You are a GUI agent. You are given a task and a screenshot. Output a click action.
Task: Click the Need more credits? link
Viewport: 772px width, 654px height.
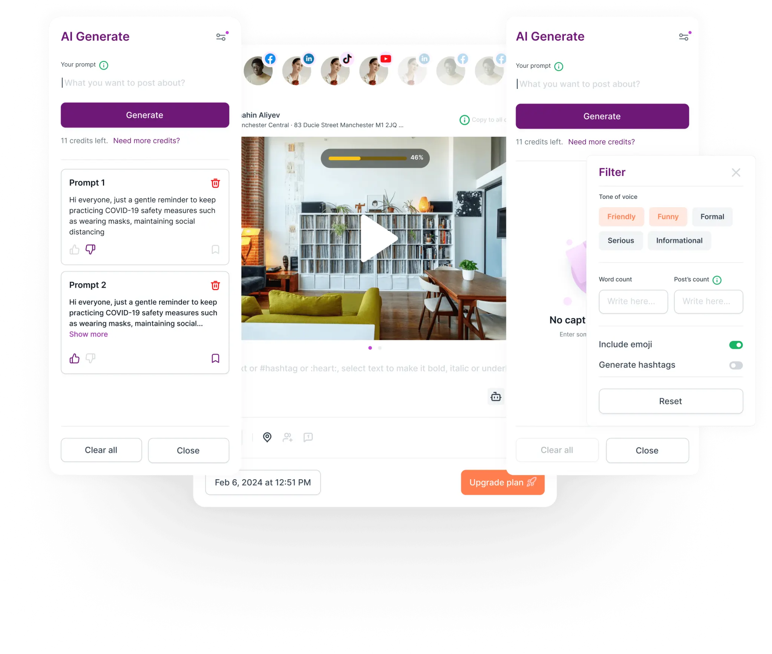[x=146, y=140]
